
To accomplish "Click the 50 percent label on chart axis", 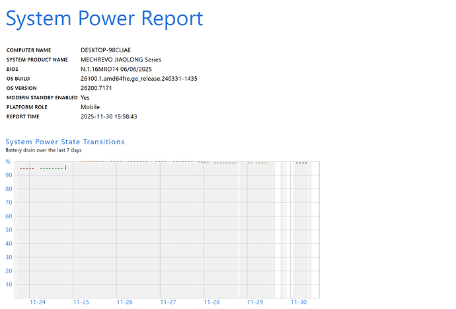I will point(9,230).
